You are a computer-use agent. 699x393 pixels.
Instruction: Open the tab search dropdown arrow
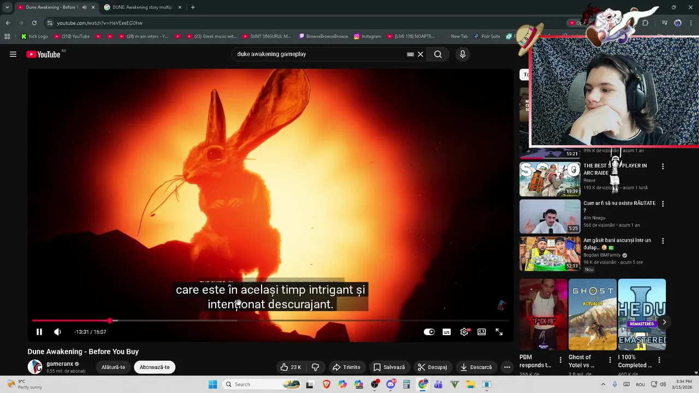pyautogui.click(x=7, y=7)
